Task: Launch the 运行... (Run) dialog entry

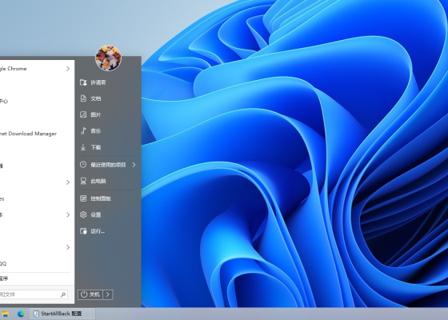Action: click(x=98, y=231)
